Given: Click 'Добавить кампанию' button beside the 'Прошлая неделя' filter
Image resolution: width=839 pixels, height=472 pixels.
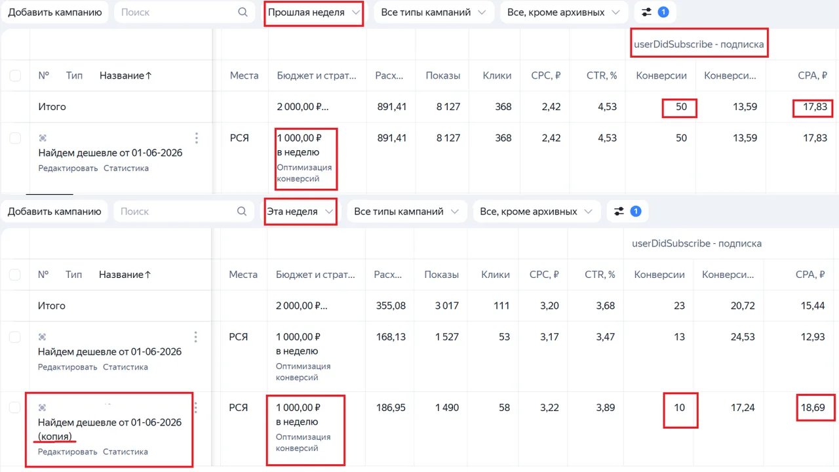Looking at the screenshot, I should 55,12.
